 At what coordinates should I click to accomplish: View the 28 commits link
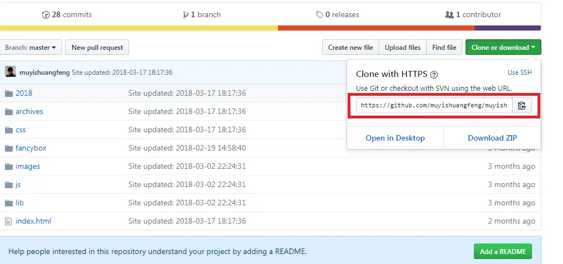[x=67, y=15]
